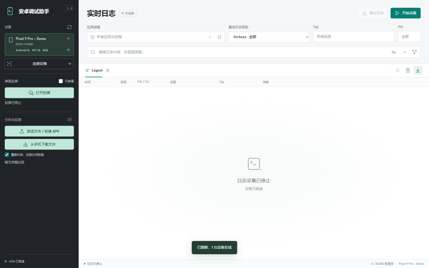Refresh the device list

[69, 27]
